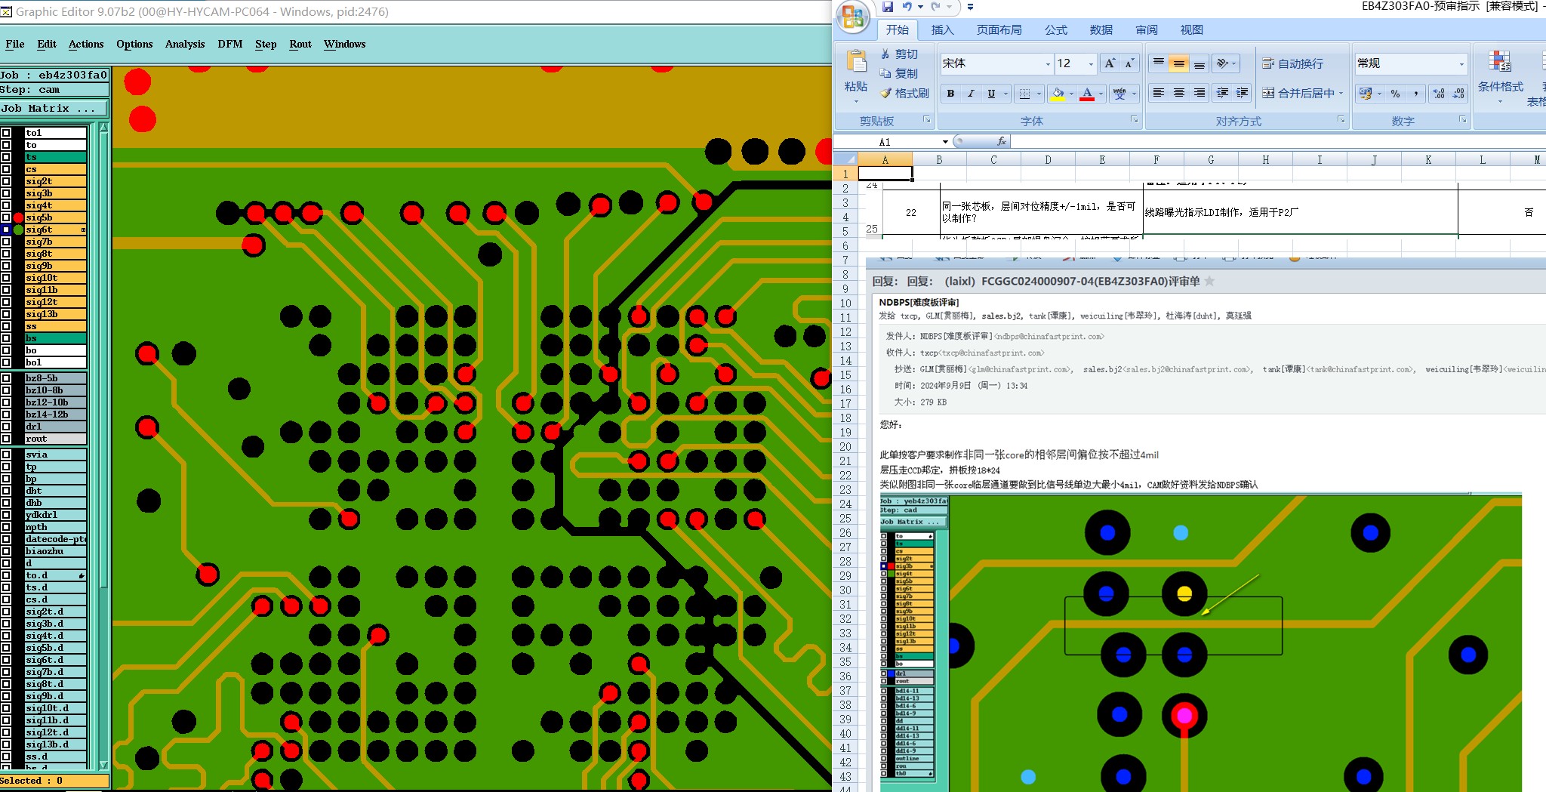The width and height of the screenshot is (1546, 792).
Task: Click the Redo arrow in Excel toolbar
Action: (x=935, y=7)
